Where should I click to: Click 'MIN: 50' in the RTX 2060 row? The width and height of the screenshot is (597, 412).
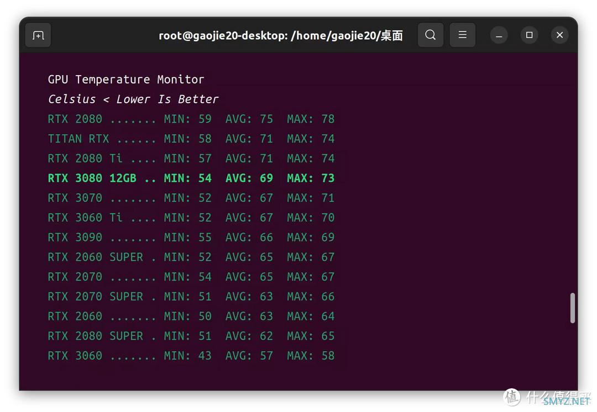pos(188,316)
